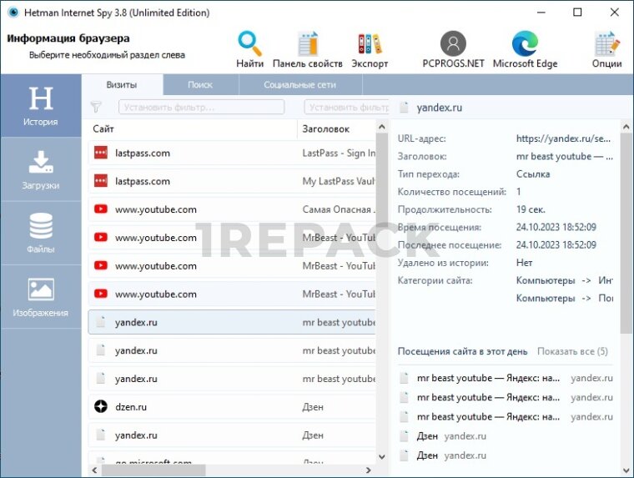The image size is (634, 478).
Task: Select the PCPROGS.NET user profile icon
Action: [x=453, y=43]
